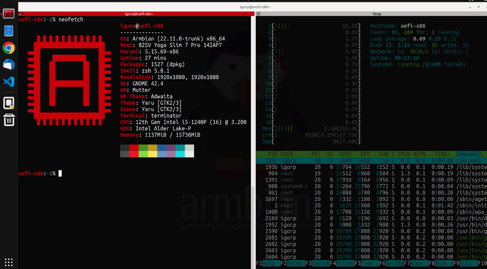Image resolution: width=487 pixels, height=269 pixels.
Task: Select htop process row PID 1697 /sbin/aget
Action: point(371,199)
